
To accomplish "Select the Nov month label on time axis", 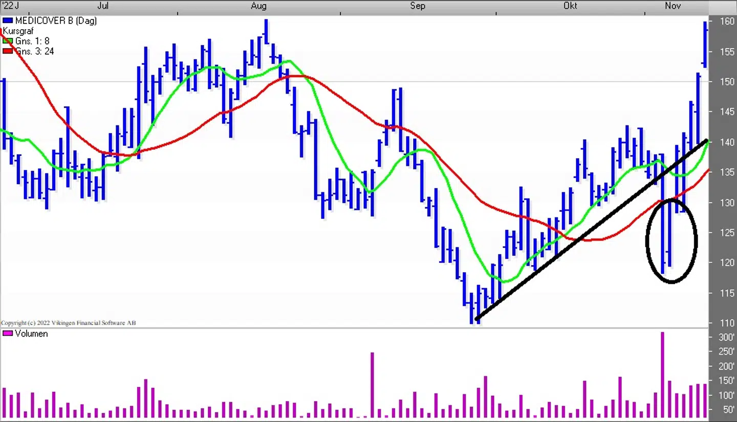I will pos(673,6).
